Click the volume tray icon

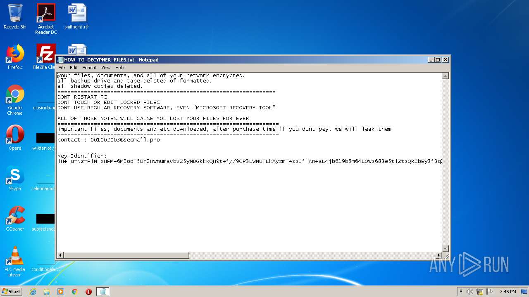(x=470, y=292)
